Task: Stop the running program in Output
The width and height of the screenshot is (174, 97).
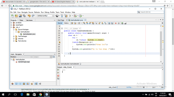Action: (58, 76)
